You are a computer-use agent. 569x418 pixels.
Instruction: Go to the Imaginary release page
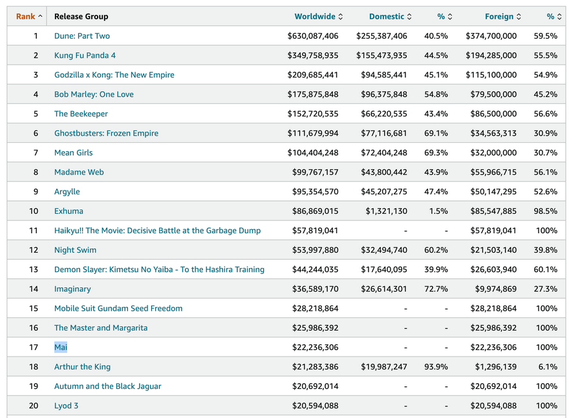[72, 289]
